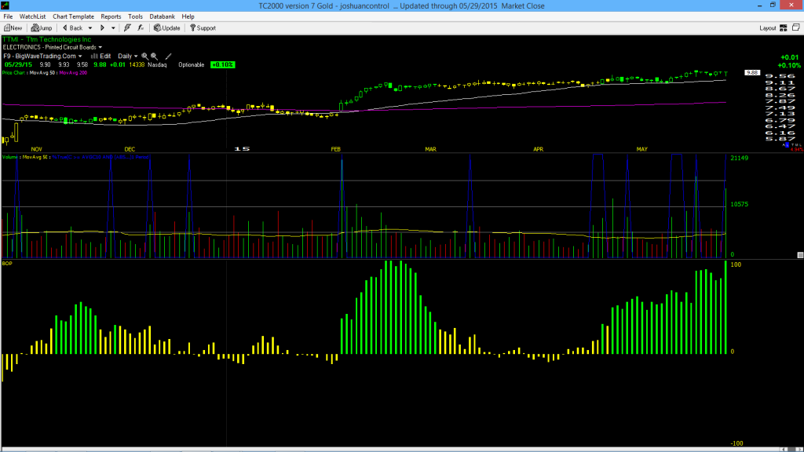Image resolution: width=804 pixels, height=452 pixels.
Task: Open Support from the toolbar
Action: (x=203, y=27)
